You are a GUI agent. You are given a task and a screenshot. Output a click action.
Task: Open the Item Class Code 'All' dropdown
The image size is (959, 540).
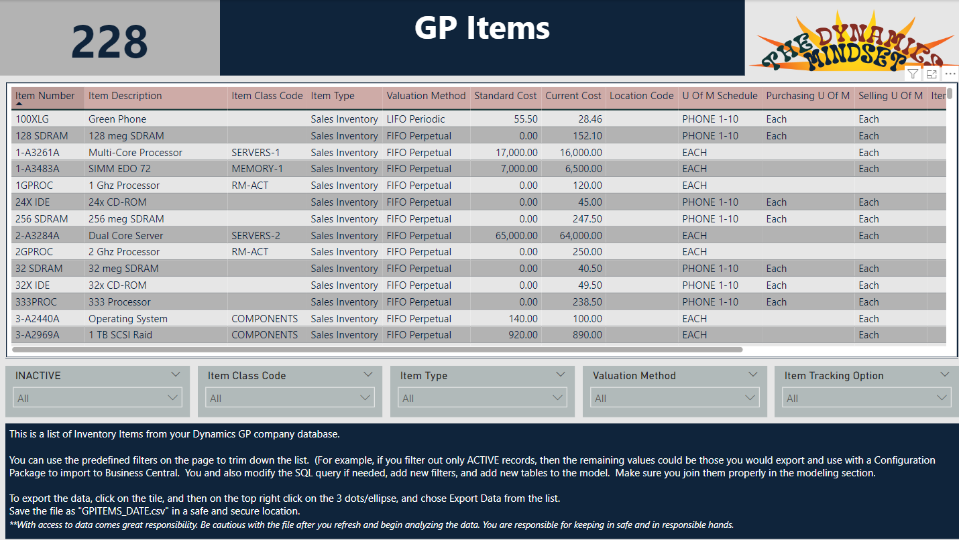(290, 398)
